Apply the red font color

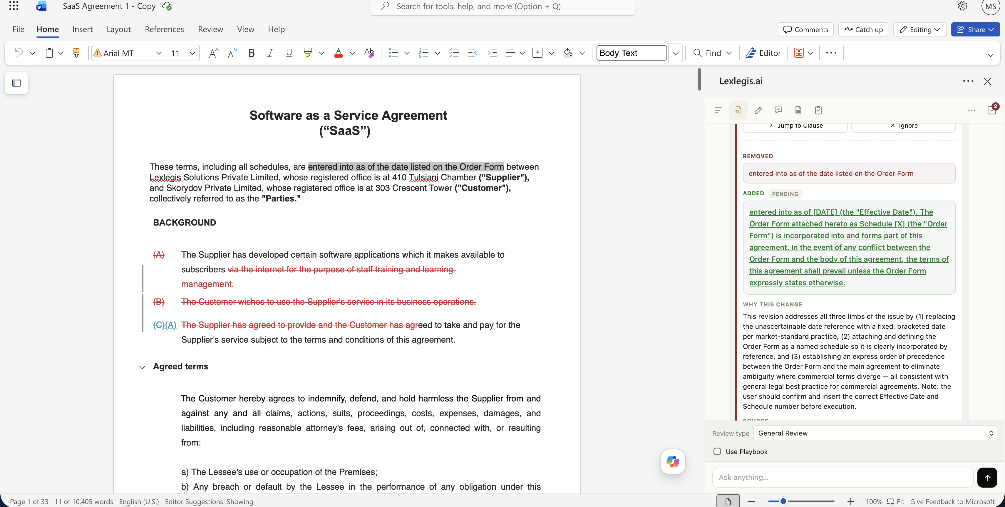click(x=338, y=53)
